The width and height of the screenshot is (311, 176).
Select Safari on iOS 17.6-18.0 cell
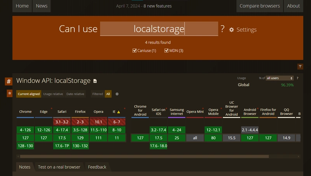point(159,146)
